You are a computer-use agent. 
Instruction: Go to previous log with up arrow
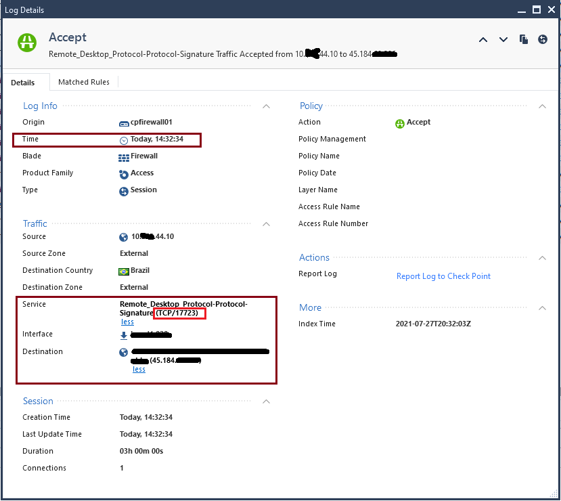pyautogui.click(x=483, y=39)
